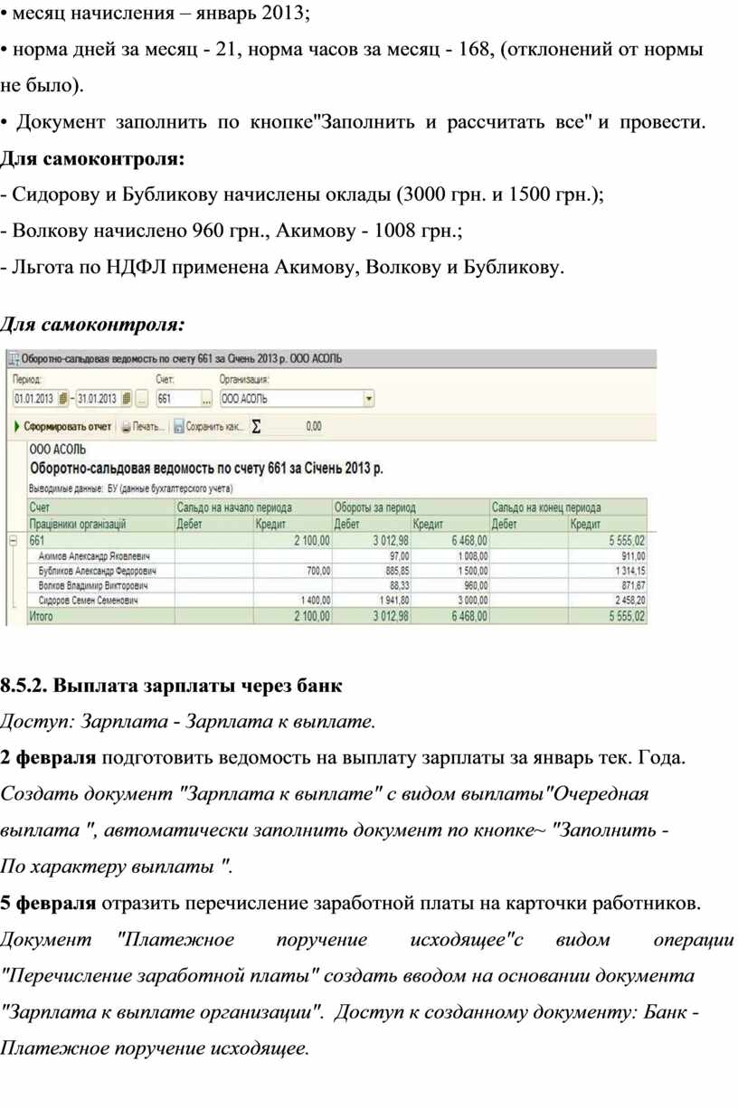Image resolution: width=738 pixels, height=1109 pixels.
Task: Click the start date field 01.01.2013
Action: [33, 398]
